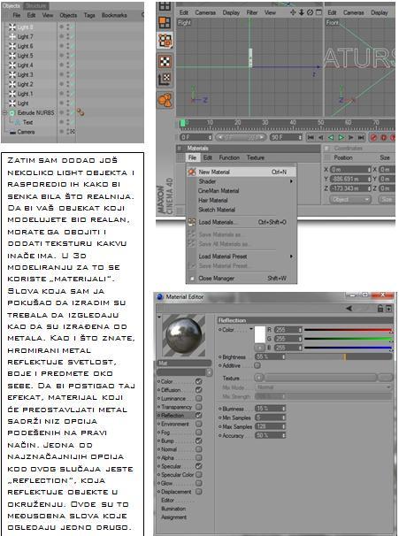Click the New Material icon in File menu
Viewport: 399px width, 536px height.
coord(192,172)
